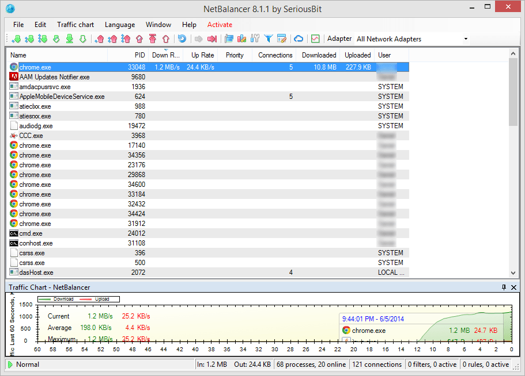Open the rules editor window-with-pencil icon

point(282,39)
